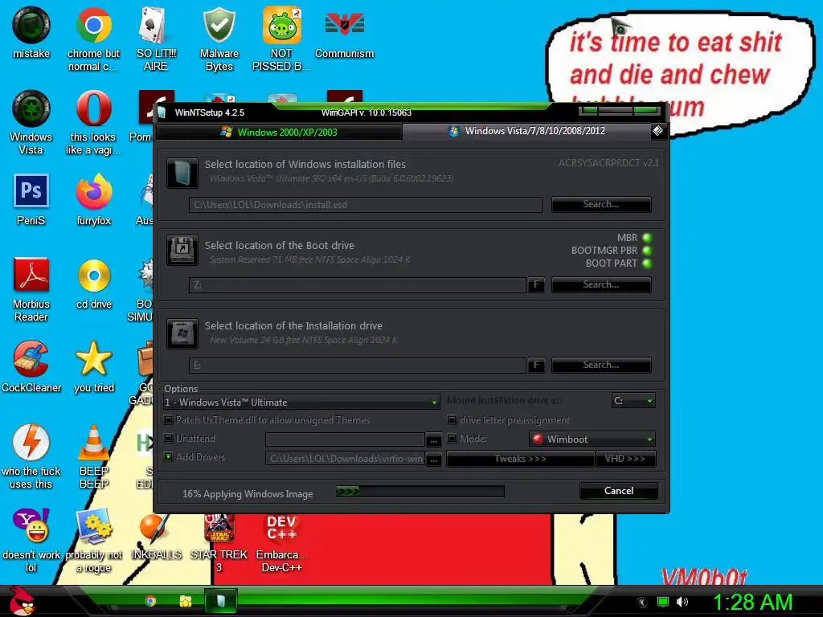
Task: Click the green network tray icon
Action: click(663, 603)
